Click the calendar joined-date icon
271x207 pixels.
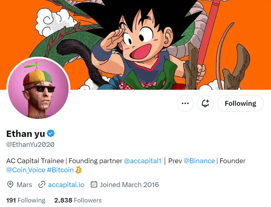coord(94,185)
